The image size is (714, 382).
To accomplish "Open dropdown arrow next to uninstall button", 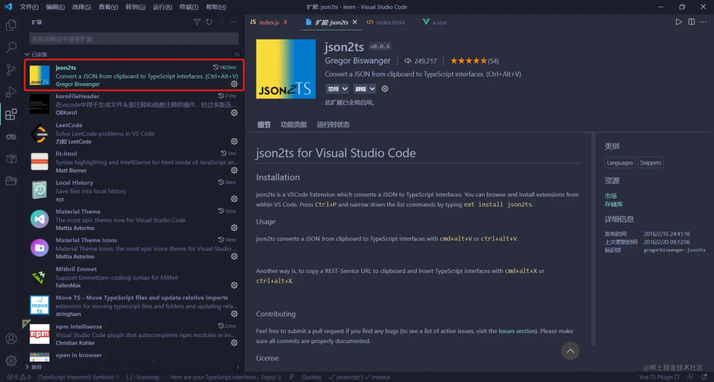I will (x=372, y=89).
